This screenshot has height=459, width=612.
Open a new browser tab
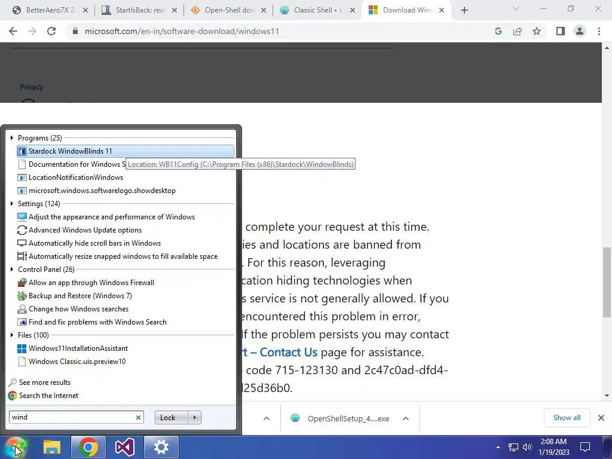click(464, 11)
